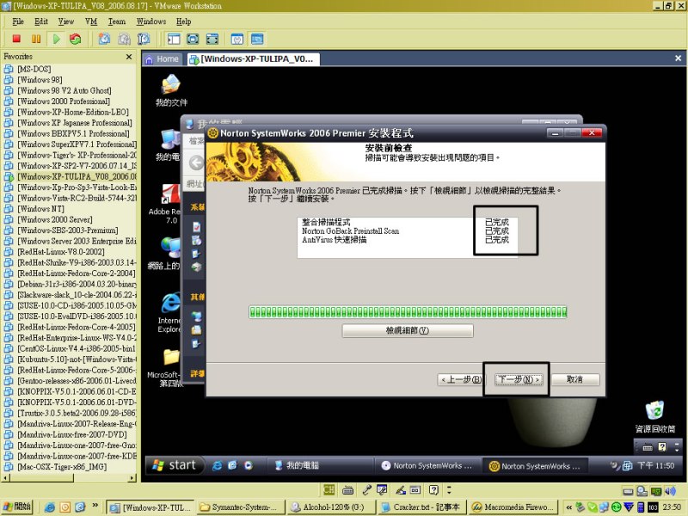Select [Windows 2000 Server] in Favorites
The image size is (688, 516).
pos(55,219)
